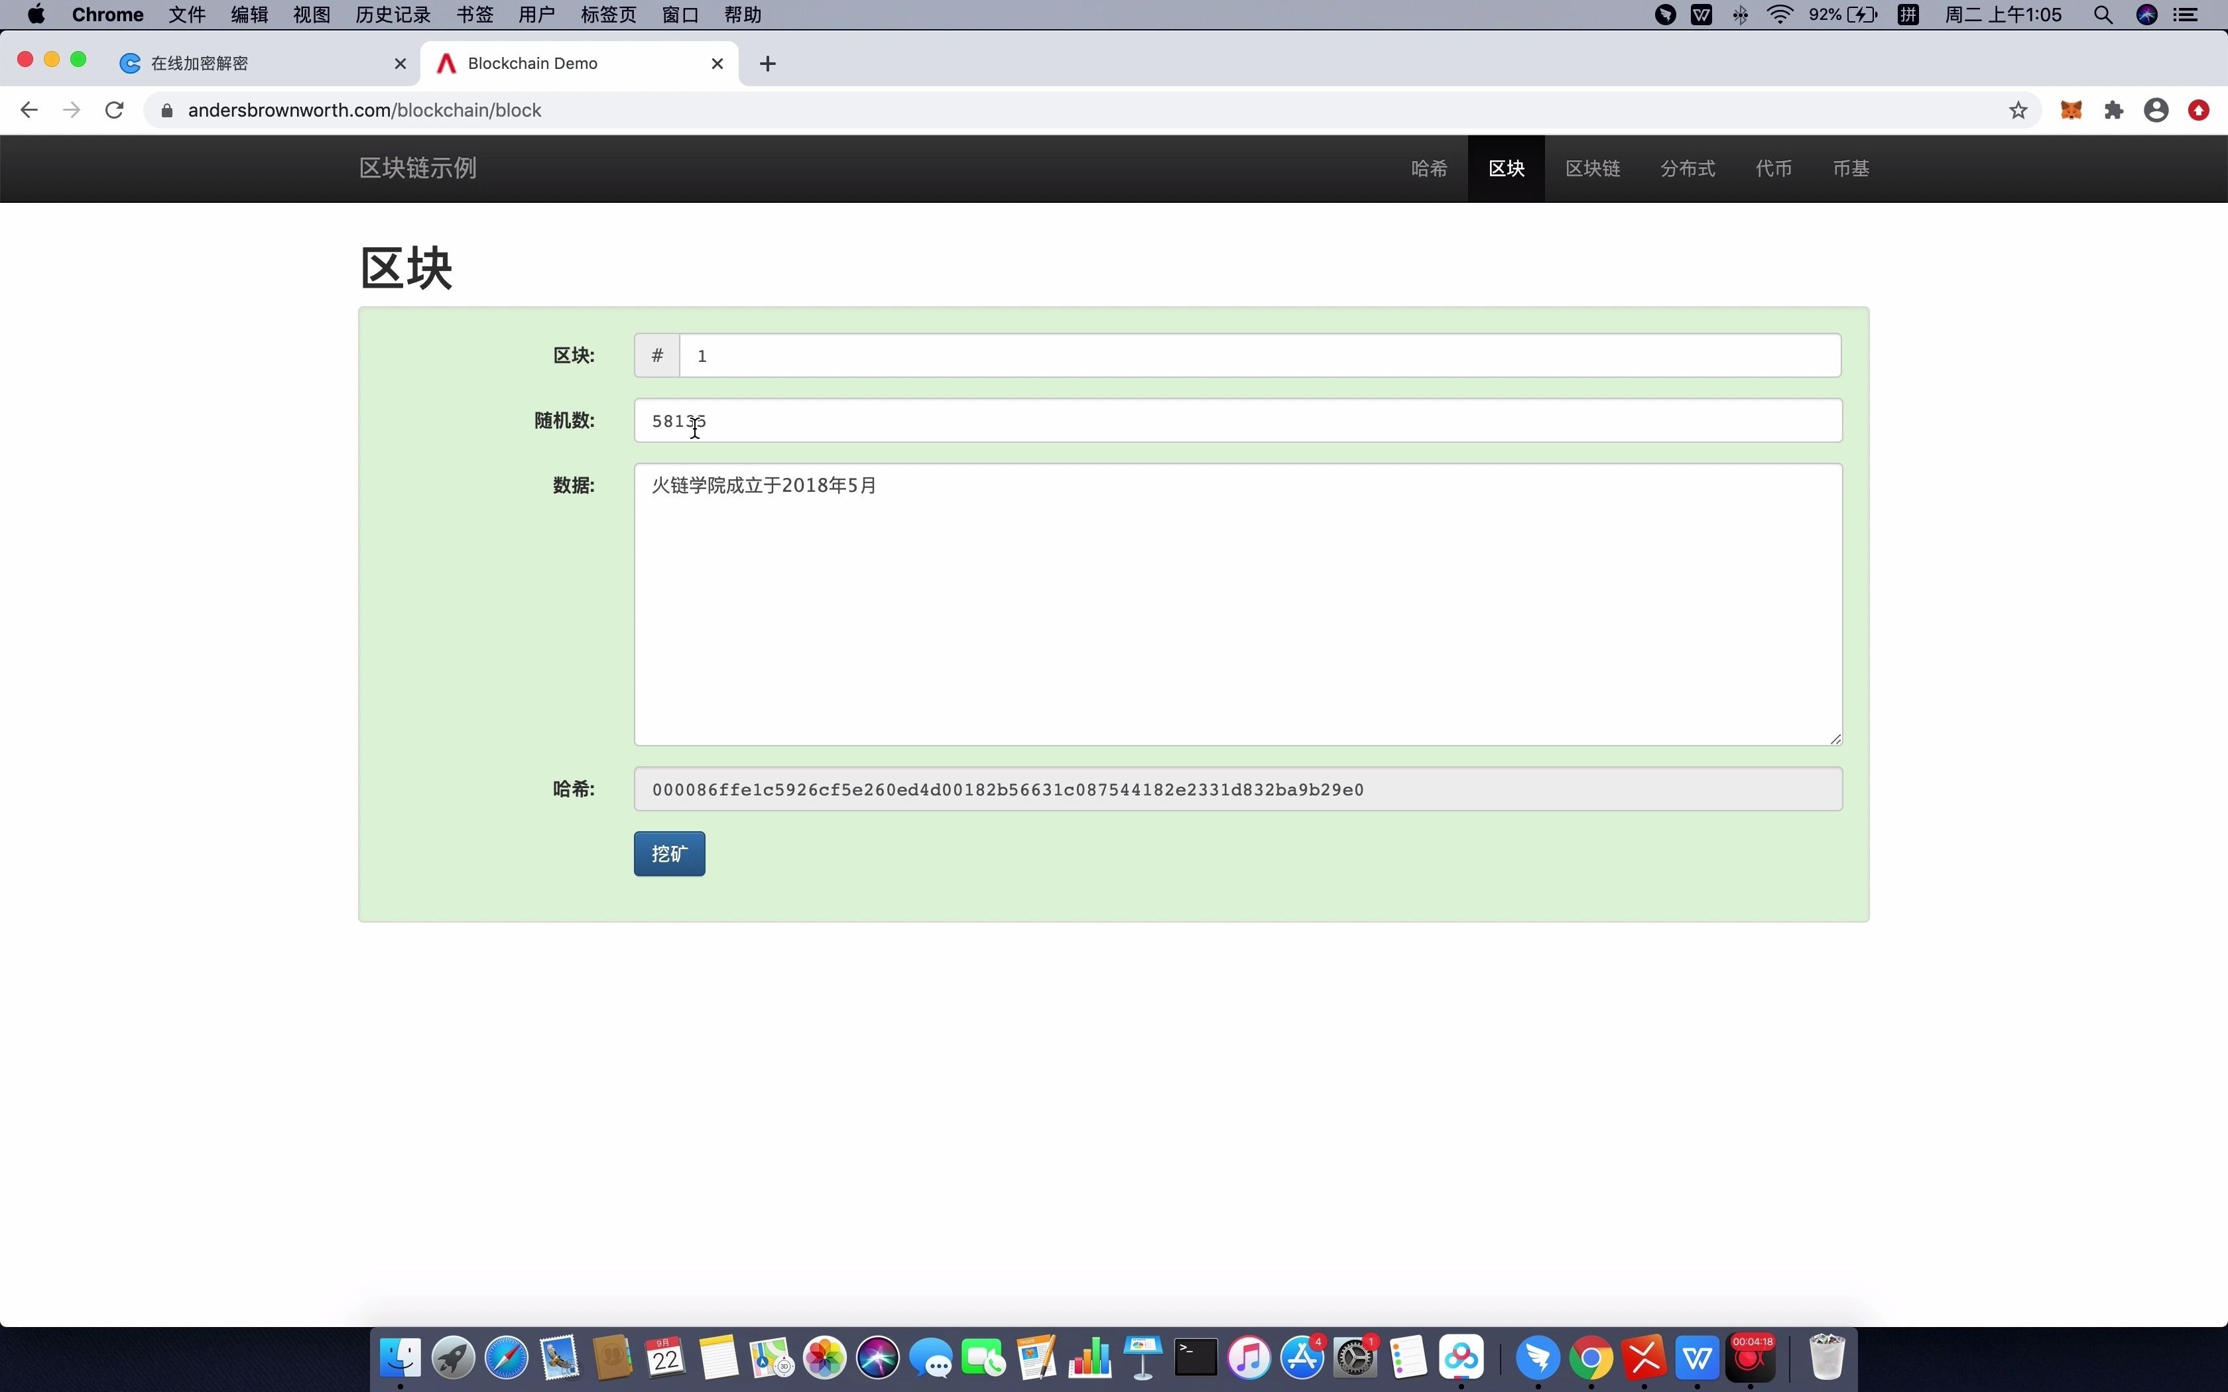The image size is (2228, 1392).
Task: Click into the 随机数 nonce field
Action: click(x=1237, y=421)
